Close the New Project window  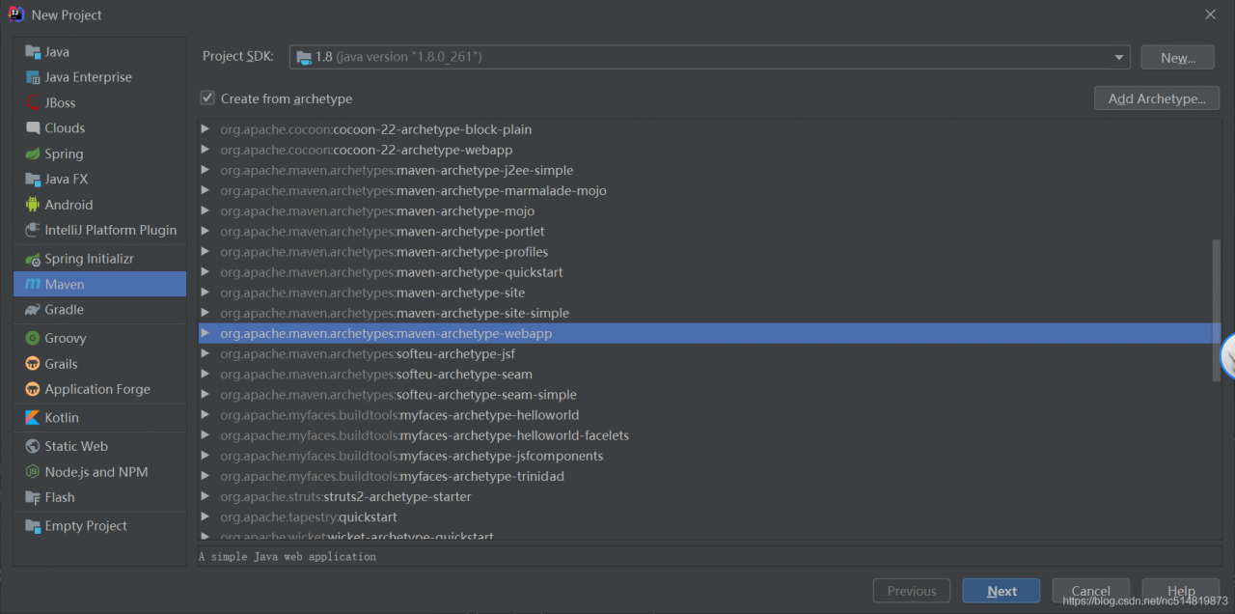click(1210, 14)
